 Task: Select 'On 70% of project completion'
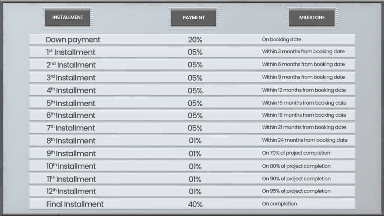pos(296,153)
